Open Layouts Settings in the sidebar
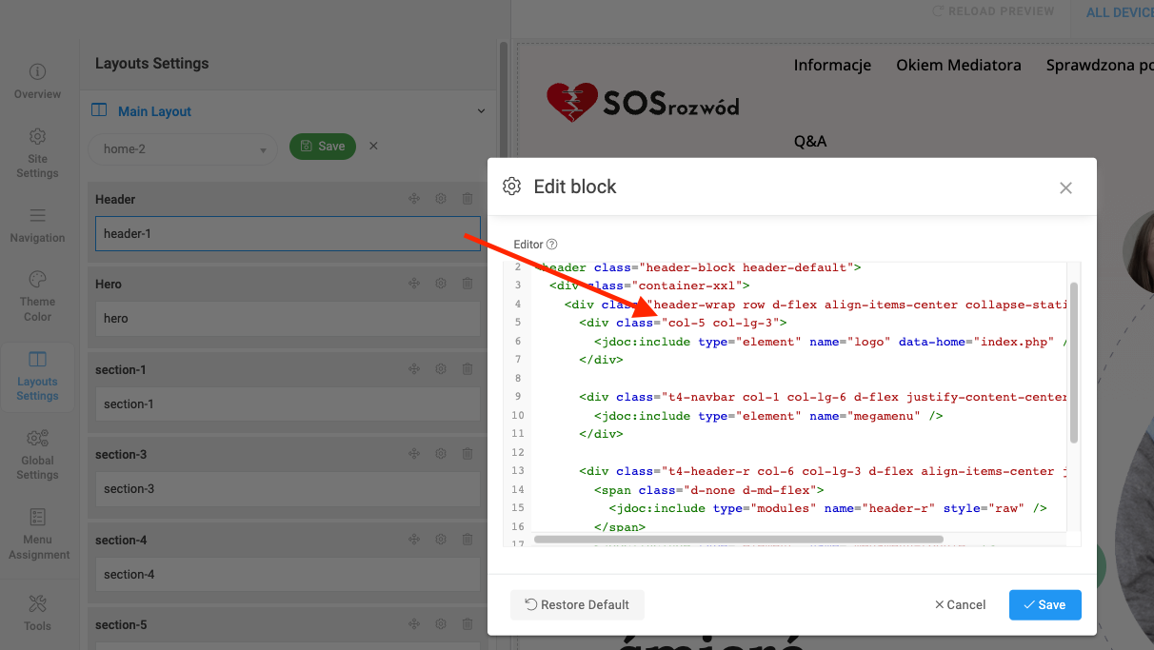 [x=37, y=376]
